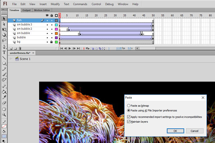The width and height of the screenshot is (215, 143).
Task: Lock or unlock all layers icon
Action: coord(52,15)
